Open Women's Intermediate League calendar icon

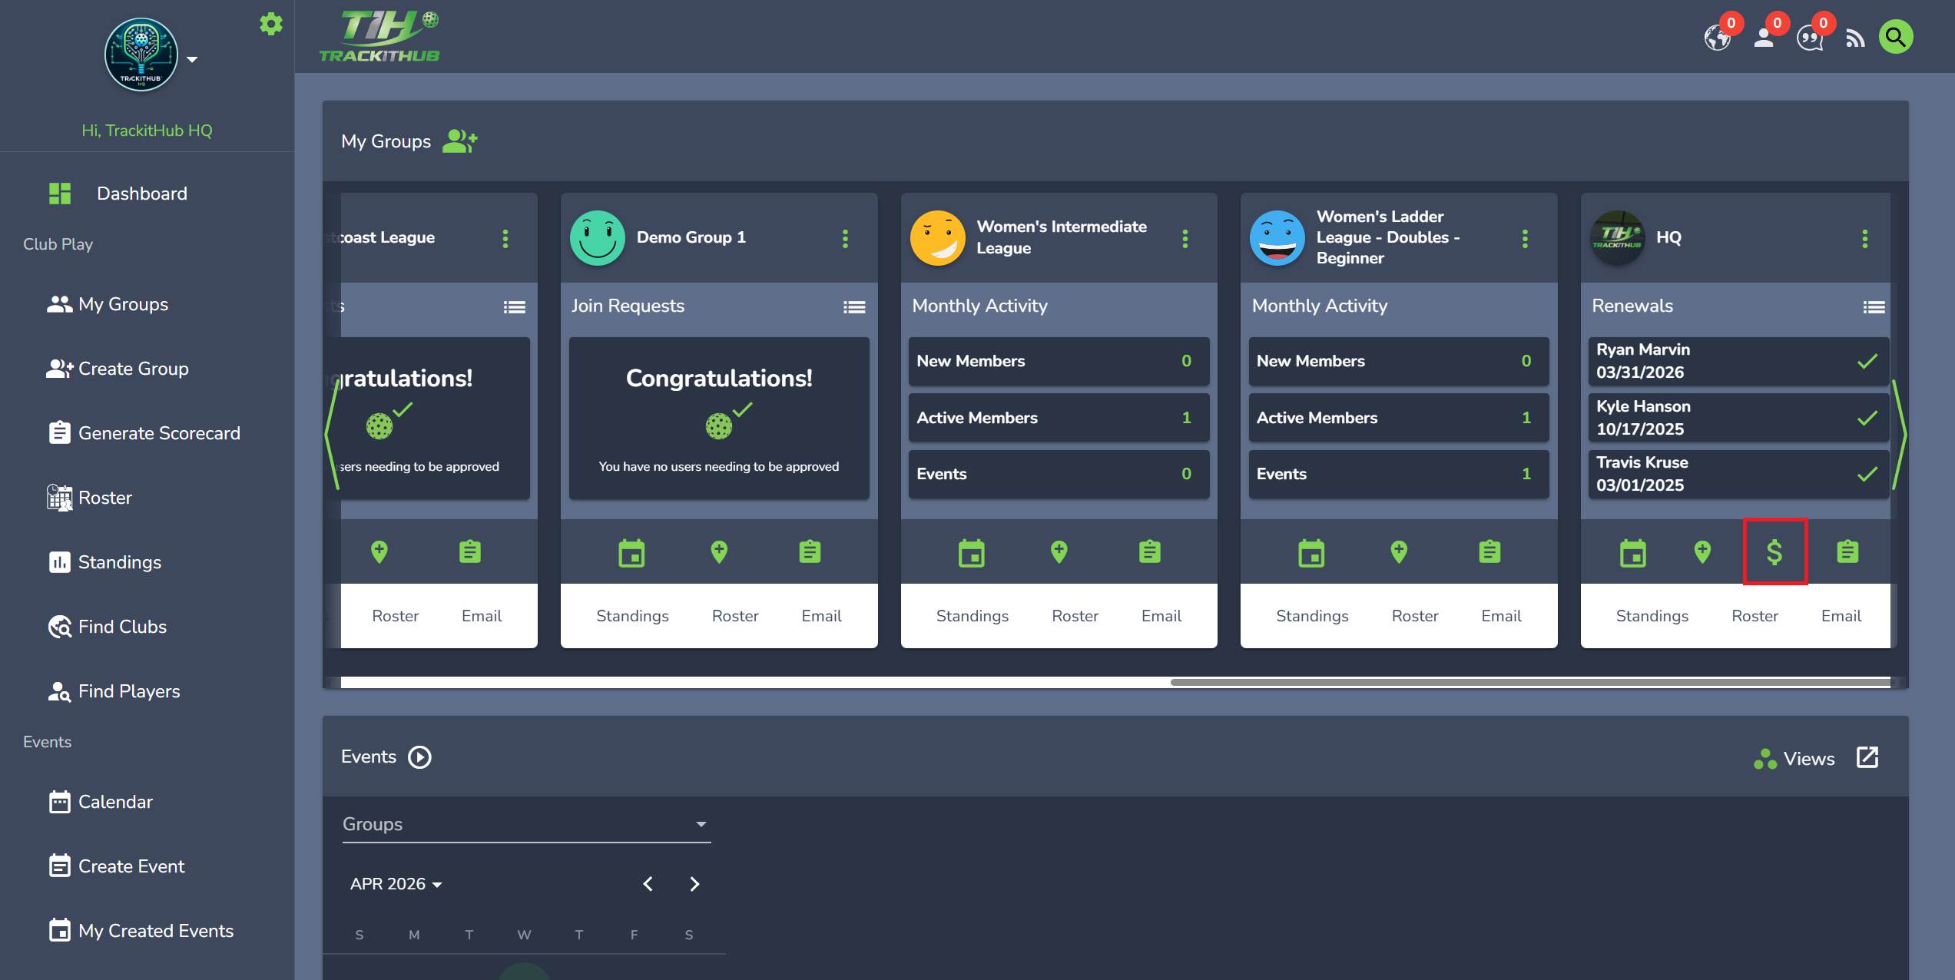(x=971, y=553)
